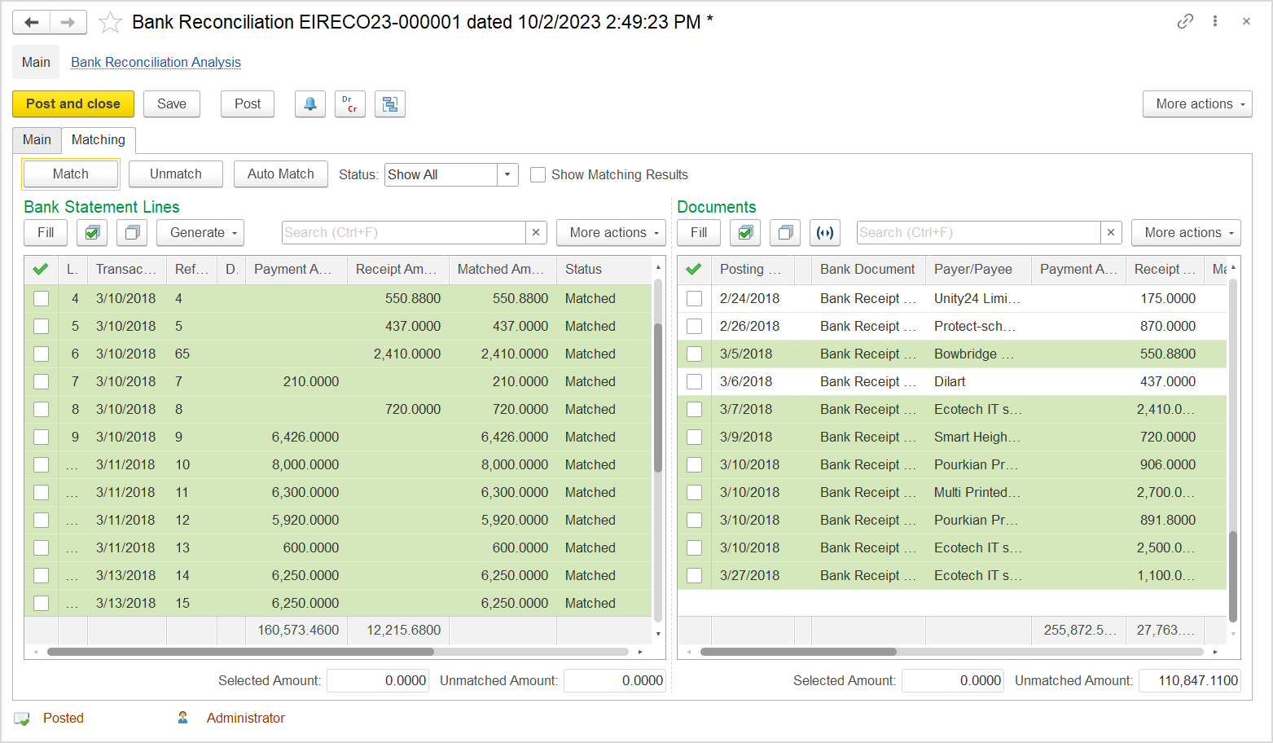Add document to favorites with star icon

tap(110, 23)
